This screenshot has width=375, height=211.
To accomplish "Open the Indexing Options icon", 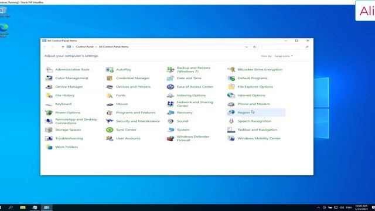I will coord(171,96).
